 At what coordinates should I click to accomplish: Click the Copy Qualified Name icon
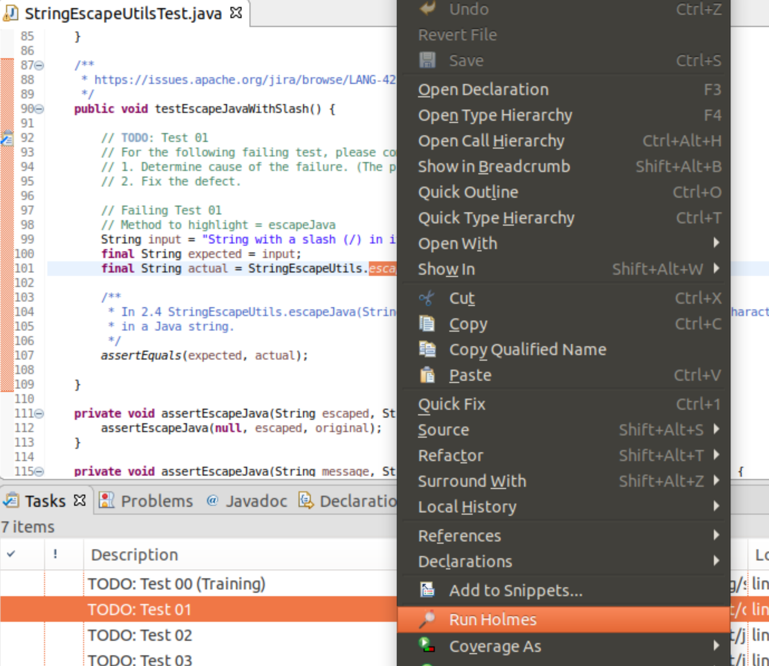click(427, 349)
